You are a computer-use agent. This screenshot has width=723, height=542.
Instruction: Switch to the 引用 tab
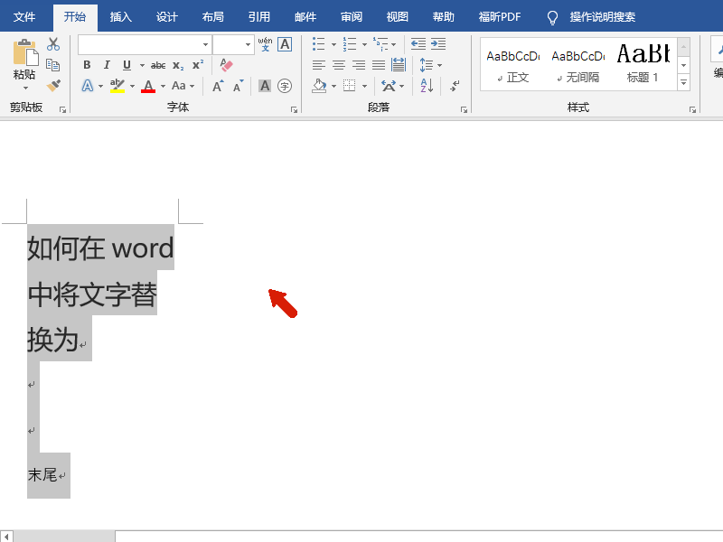click(x=259, y=17)
